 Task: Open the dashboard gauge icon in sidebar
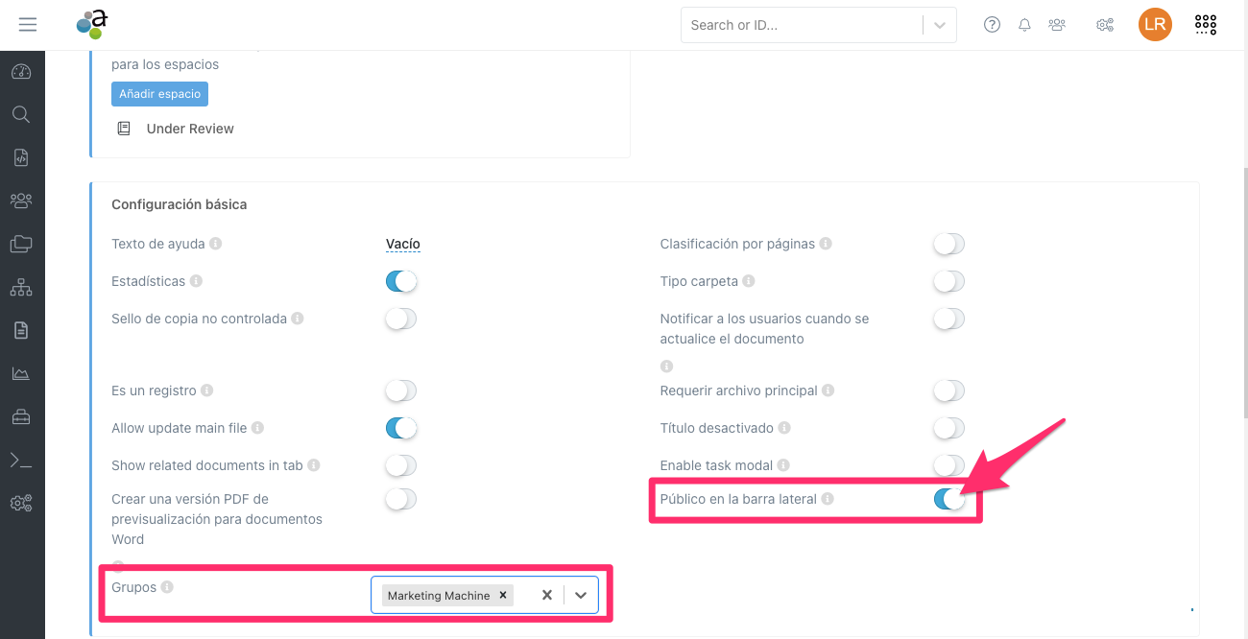[x=21, y=72]
